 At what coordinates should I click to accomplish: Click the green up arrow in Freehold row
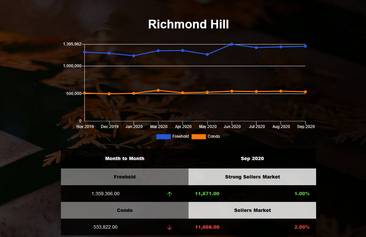click(169, 194)
